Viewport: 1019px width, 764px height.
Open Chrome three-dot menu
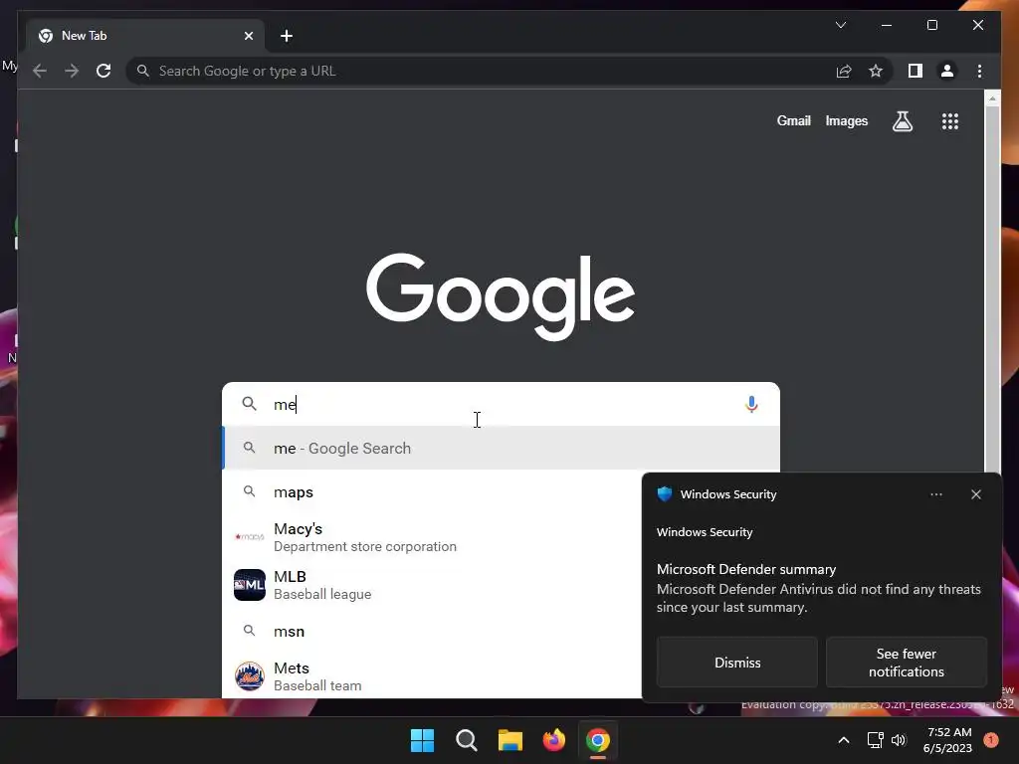pos(979,71)
